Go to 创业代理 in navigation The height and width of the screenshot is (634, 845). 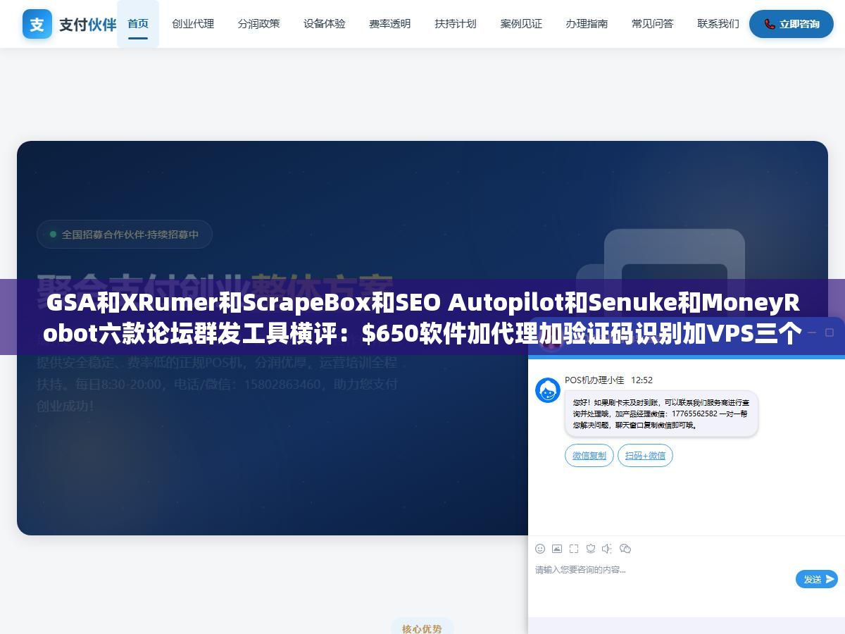[x=193, y=23]
